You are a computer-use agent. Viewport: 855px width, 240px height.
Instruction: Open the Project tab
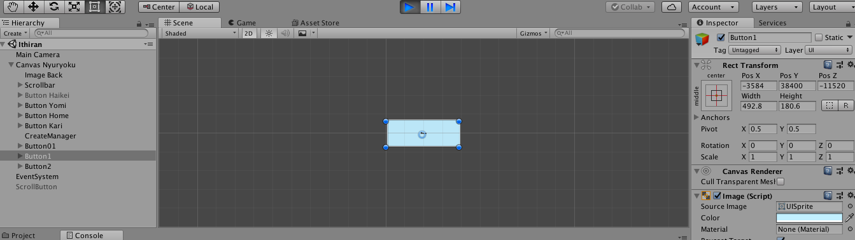(x=19, y=236)
